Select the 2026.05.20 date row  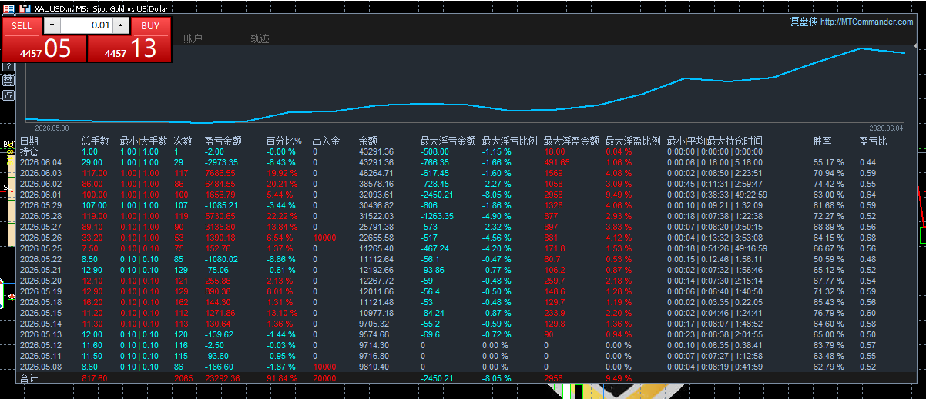coord(40,281)
